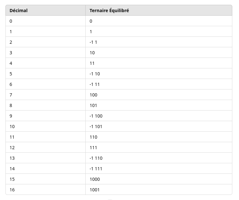Image resolution: width=239 pixels, height=200 pixels.
Task: Select the decimal cell with value 6
Action: 46,84
